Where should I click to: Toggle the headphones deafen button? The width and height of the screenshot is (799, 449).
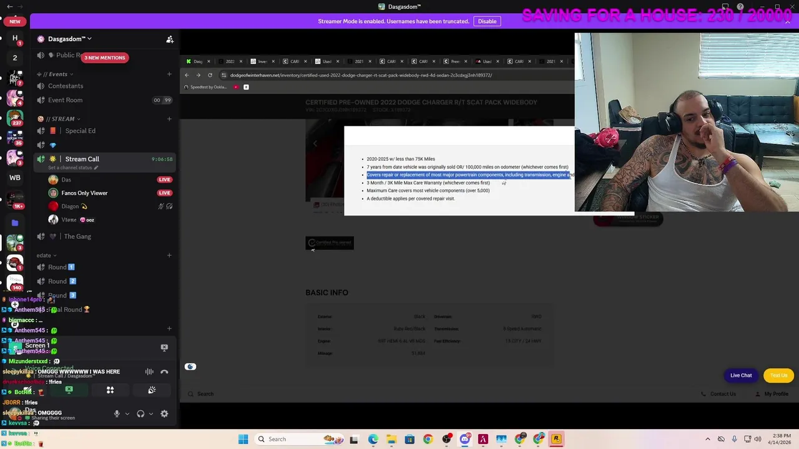coord(140,413)
